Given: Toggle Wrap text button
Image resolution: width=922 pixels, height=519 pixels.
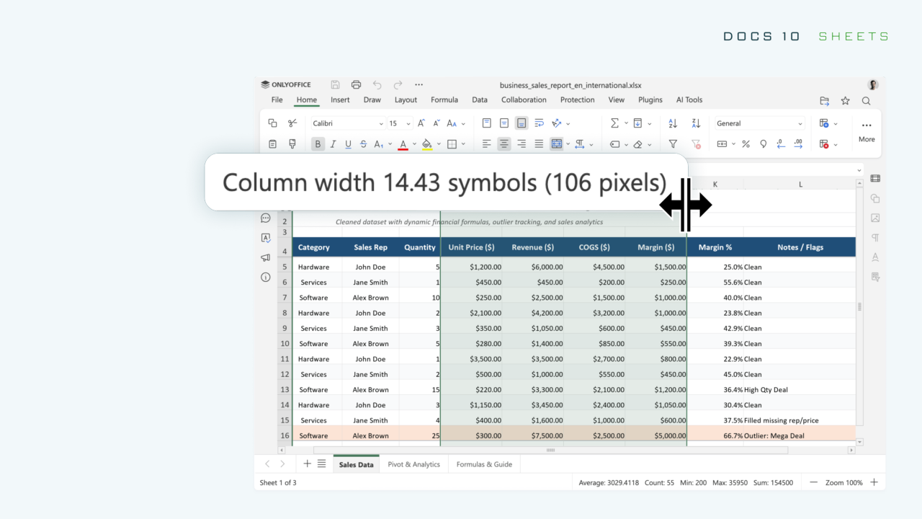Looking at the screenshot, I should point(539,123).
